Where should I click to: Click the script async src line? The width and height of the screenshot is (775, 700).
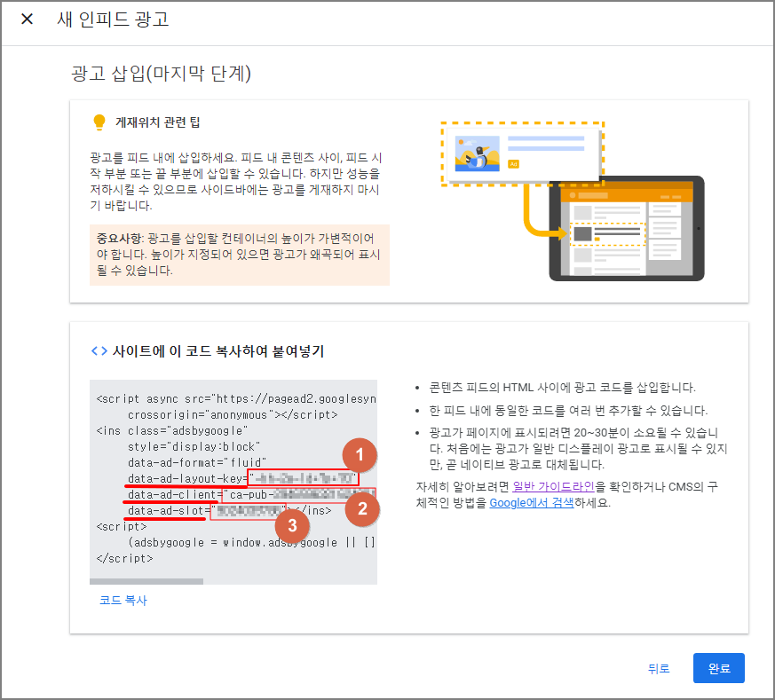(236, 398)
